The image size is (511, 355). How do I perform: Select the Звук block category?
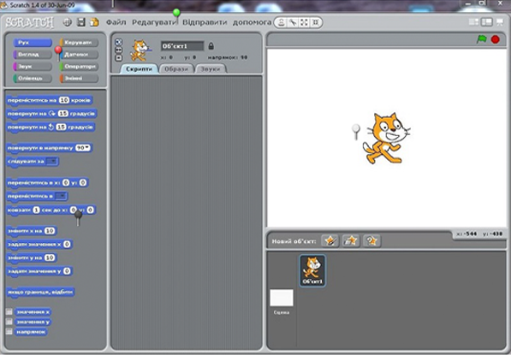pyautogui.click(x=33, y=67)
